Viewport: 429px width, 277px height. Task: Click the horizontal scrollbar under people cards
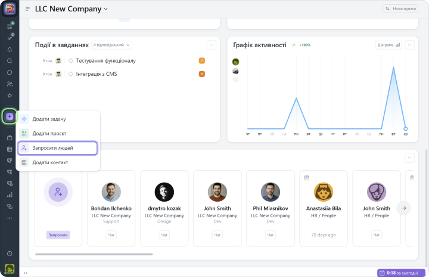point(119,255)
